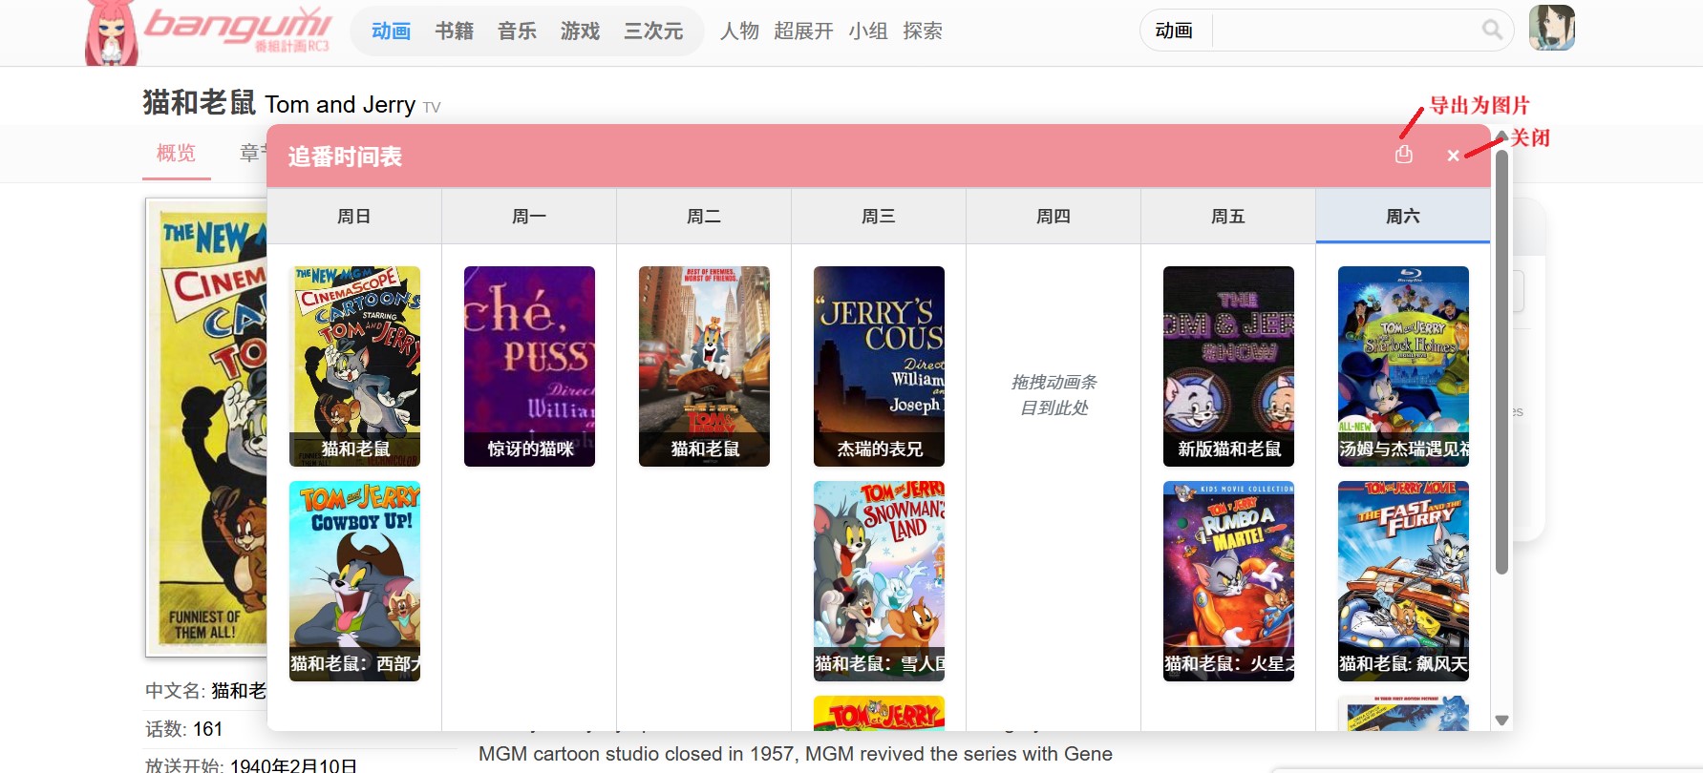
Task: Click the Bangumi logo
Action: (208, 33)
